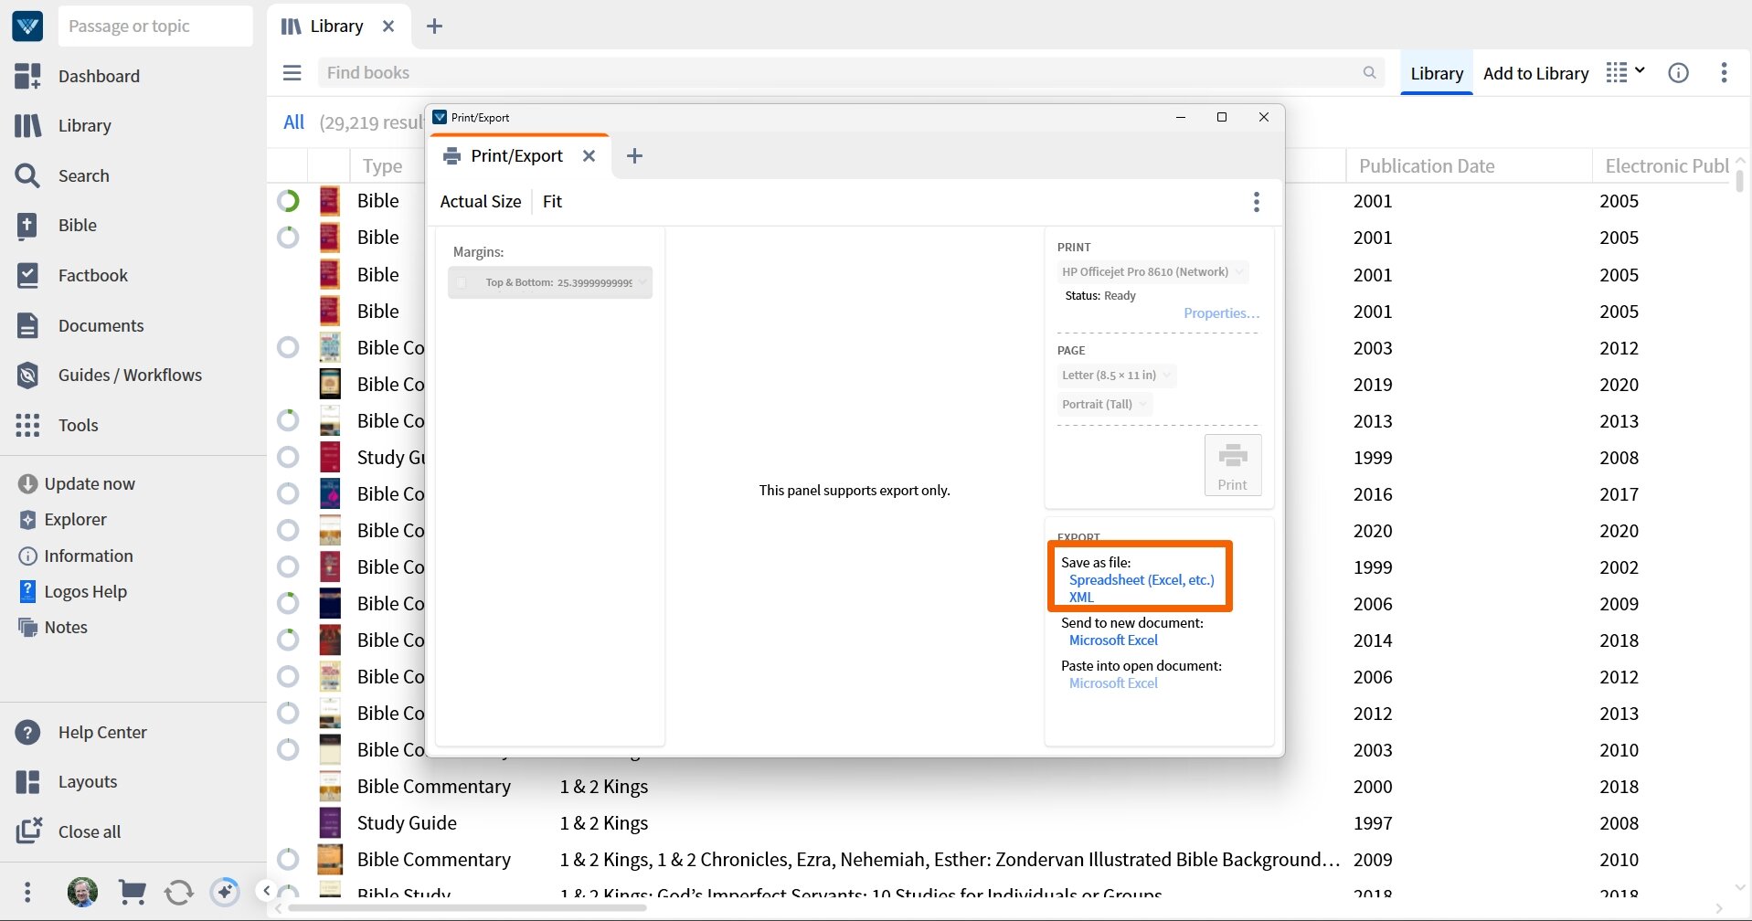Open the Letter page size dropdown
This screenshot has height=921, width=1752.
[x=1116, y=375]
